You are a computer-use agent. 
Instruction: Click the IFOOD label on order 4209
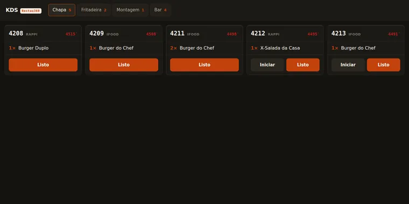pos(112,34)
